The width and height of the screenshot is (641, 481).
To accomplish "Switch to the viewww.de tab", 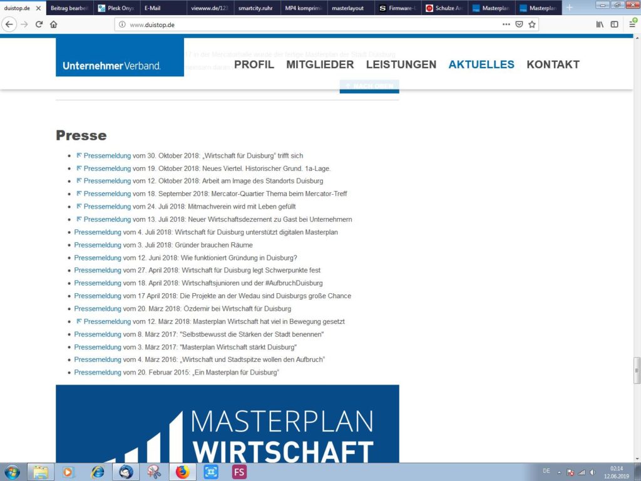I will [210, 8].
